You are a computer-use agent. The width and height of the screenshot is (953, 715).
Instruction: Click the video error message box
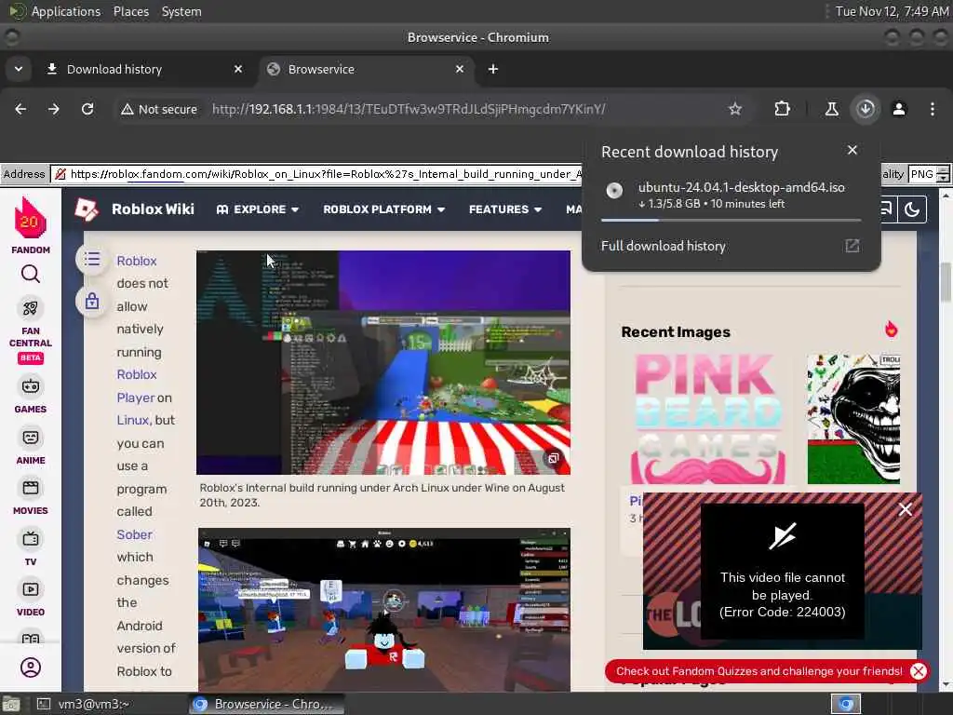[782, 571]
